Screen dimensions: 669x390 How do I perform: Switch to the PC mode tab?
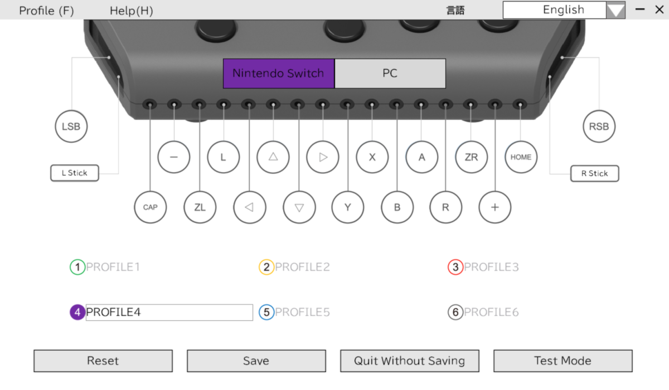(390, 73)
